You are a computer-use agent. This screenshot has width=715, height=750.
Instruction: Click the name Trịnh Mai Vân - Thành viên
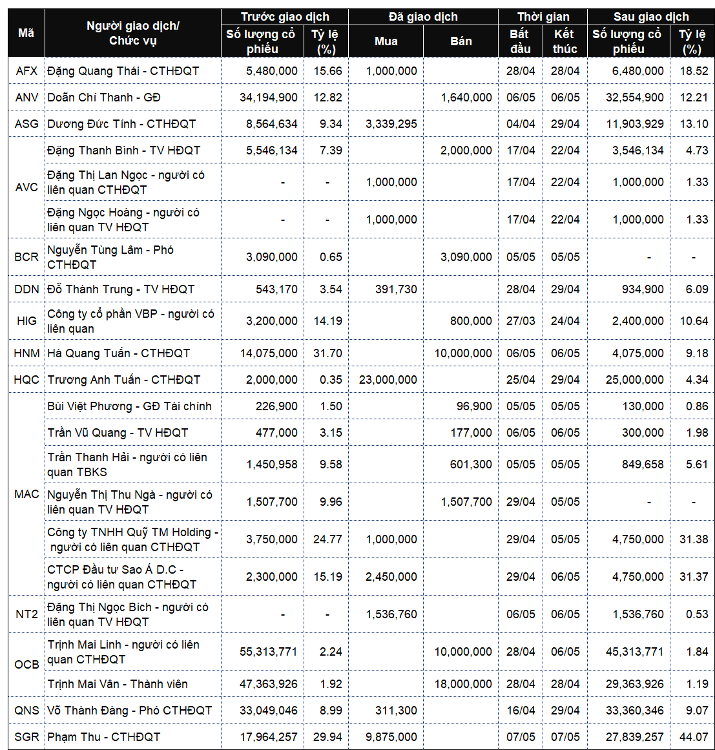(117, 684)
